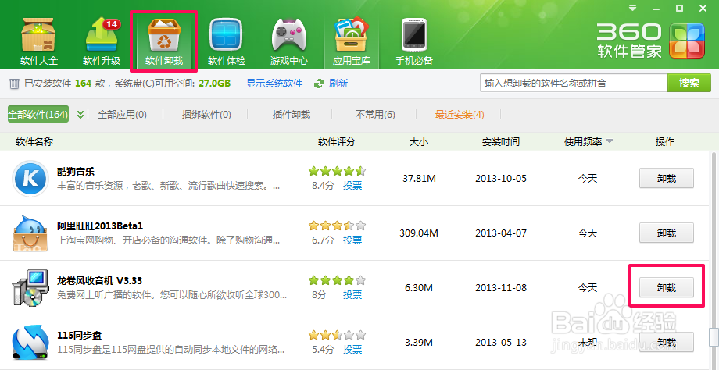The height and width of the screenshot is (370, 719).
Task: Click the star rating of 龙卷风收音机
Action: 337,280
